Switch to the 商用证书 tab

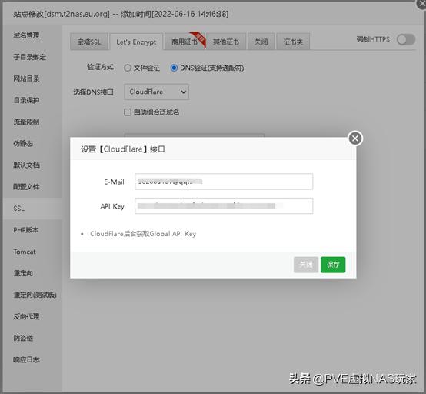pyautogui.click(x=185, y=42)
